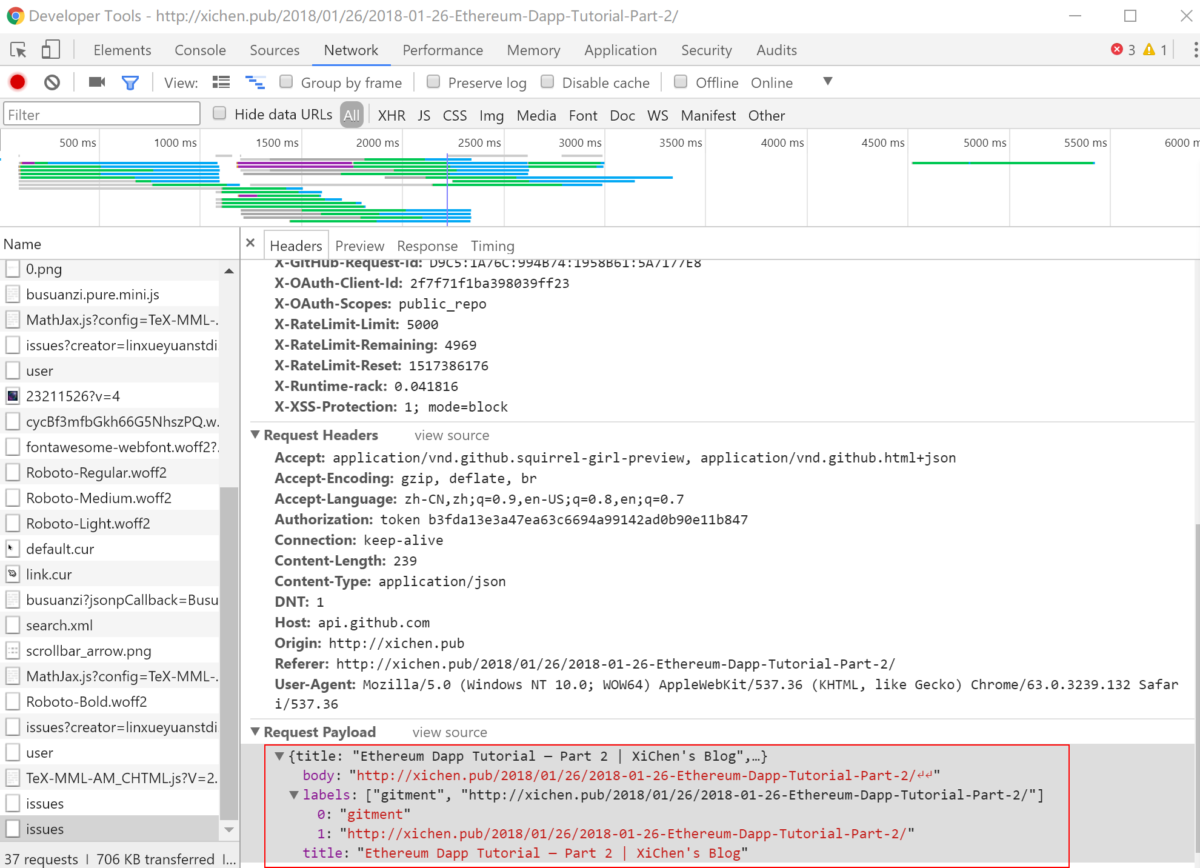The height and width of the screenshot is (868, 1200).
Task: Open the Application panel
Action: (x=621, y=50)
